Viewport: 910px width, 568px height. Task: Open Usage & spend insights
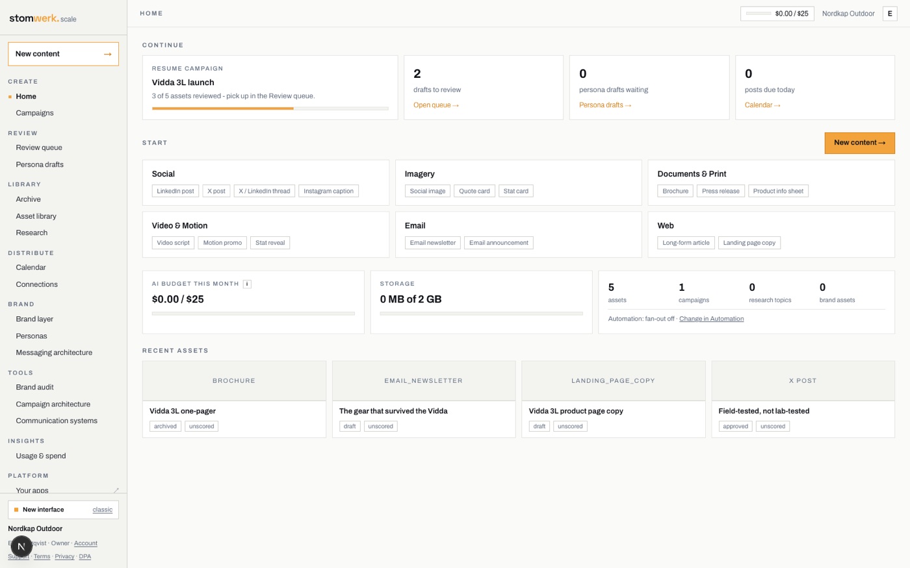click(40, 456)
